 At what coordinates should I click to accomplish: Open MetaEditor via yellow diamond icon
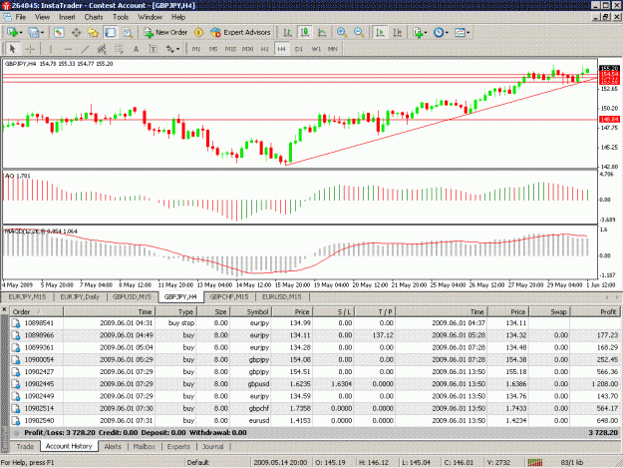[198, 33]
